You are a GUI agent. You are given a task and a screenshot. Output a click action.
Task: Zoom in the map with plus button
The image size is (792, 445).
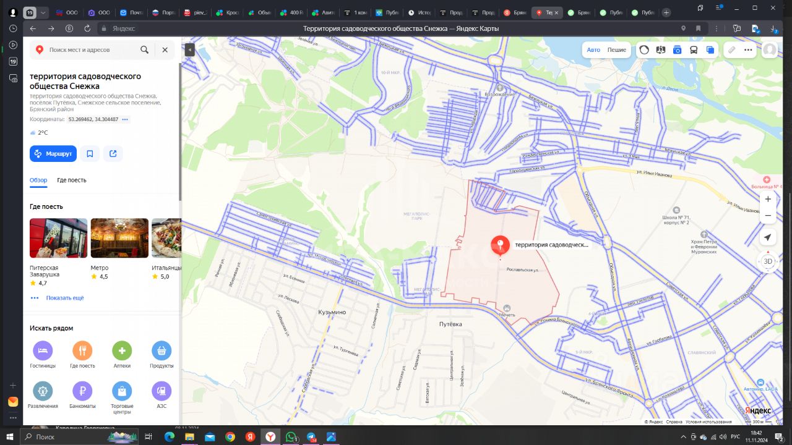click(x=768, y=199)
